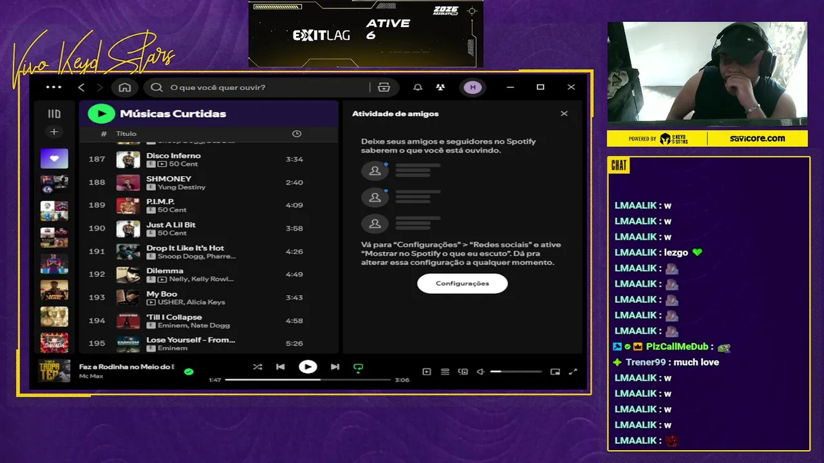The width and height of the screenshot is (824, 463).
Task: Open the Liked Songs heart tile
Action: [x=54, y=158]
